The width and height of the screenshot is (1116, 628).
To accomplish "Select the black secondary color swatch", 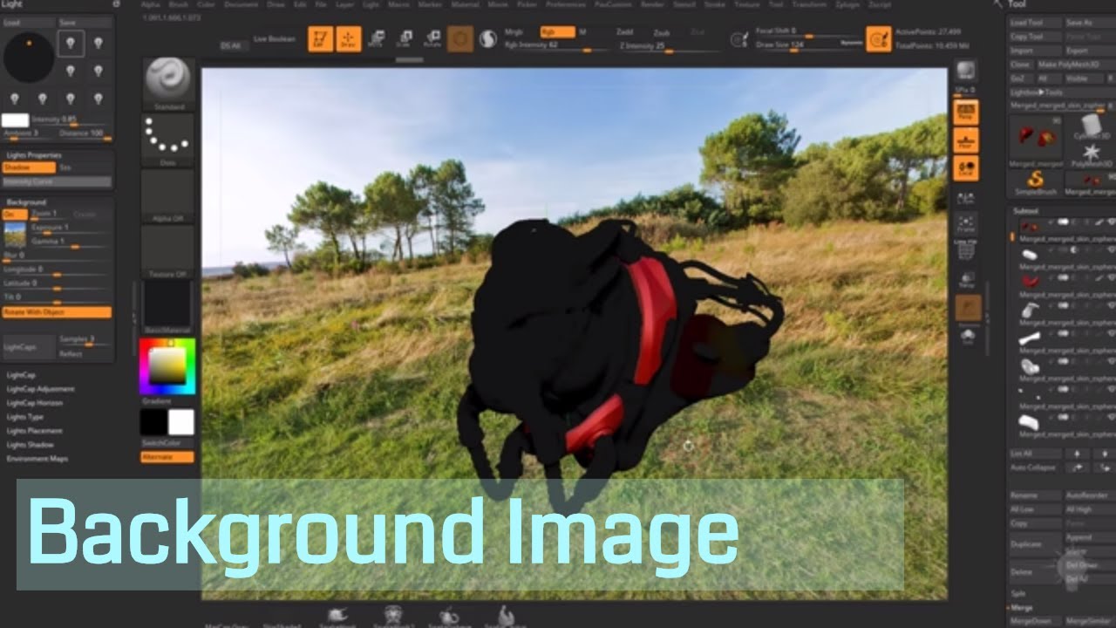I will point(153,422).
